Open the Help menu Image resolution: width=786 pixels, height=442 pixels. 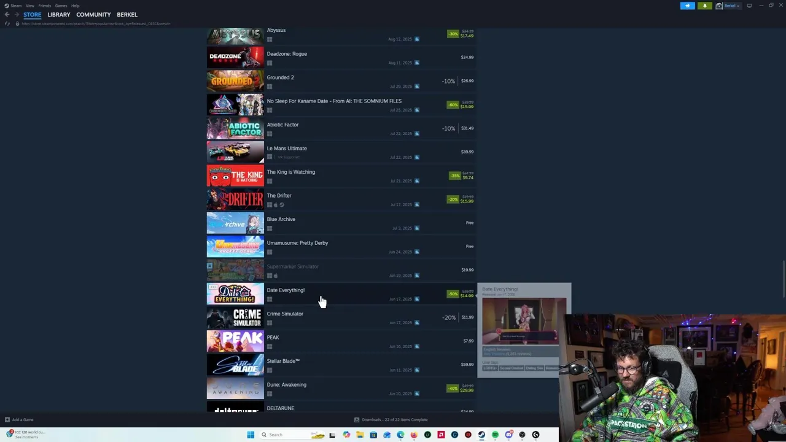[x=75, y=6]
